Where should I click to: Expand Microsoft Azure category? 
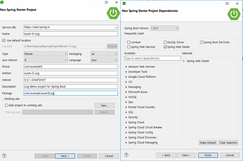tap(126, 92)
